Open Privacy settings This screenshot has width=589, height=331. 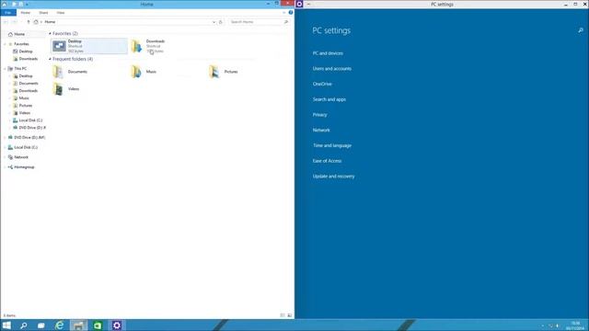click(319, 115)
